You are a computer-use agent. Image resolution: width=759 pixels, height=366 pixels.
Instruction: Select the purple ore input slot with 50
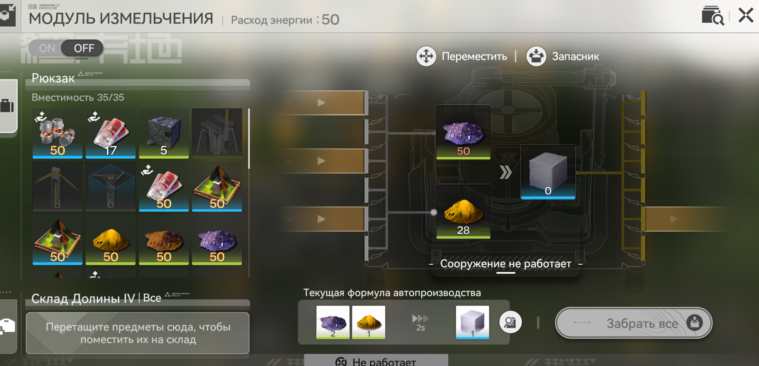coord(463,132)
